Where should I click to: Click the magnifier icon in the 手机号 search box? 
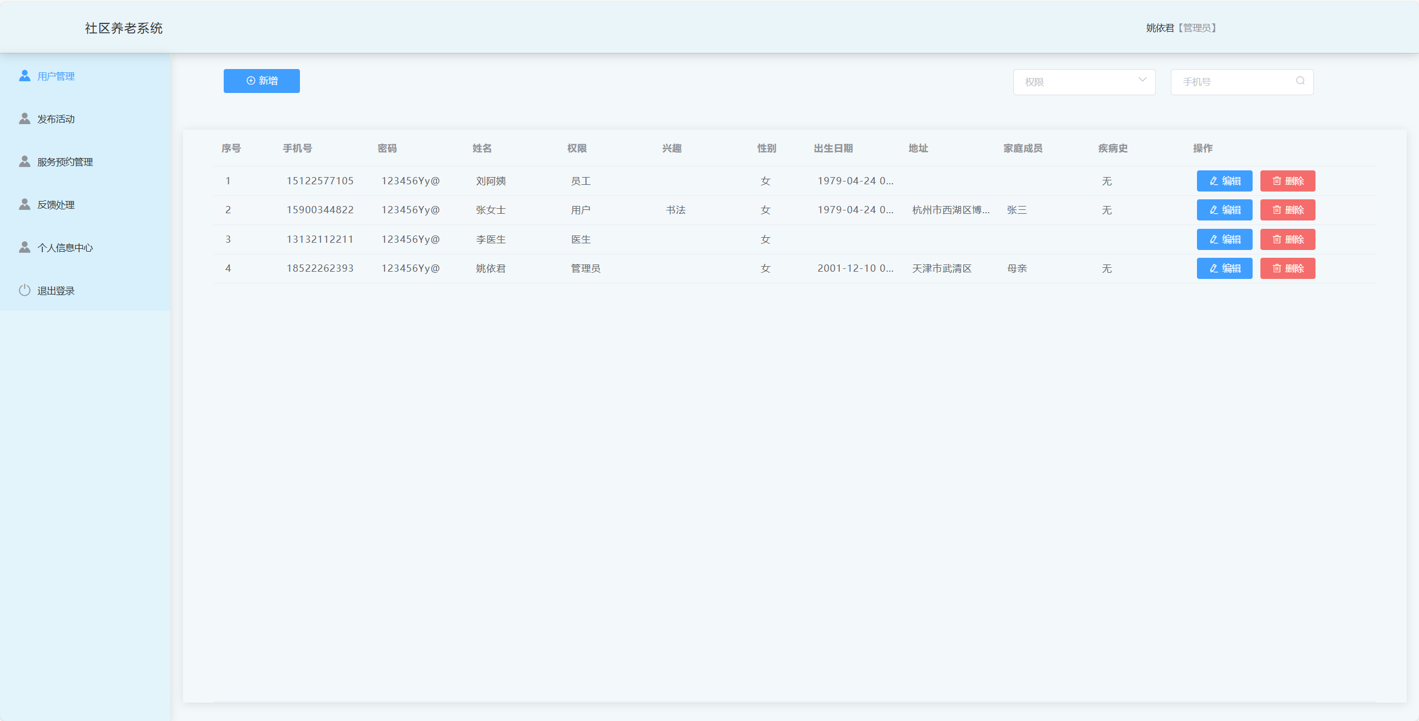coord(1300,81)
